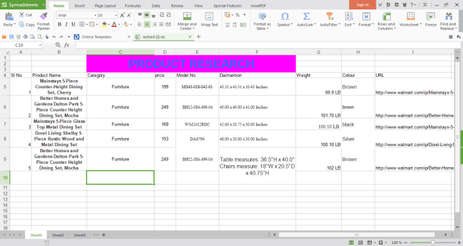This screenshot has width=463, height=246.
Task: Toggle align text left
Action: 140,24
